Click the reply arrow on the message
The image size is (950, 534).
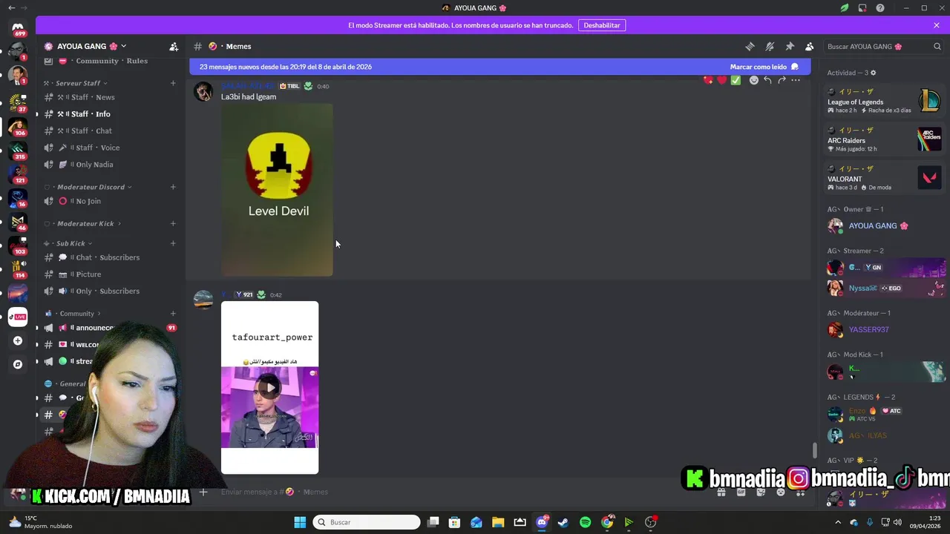click(767, 80)
